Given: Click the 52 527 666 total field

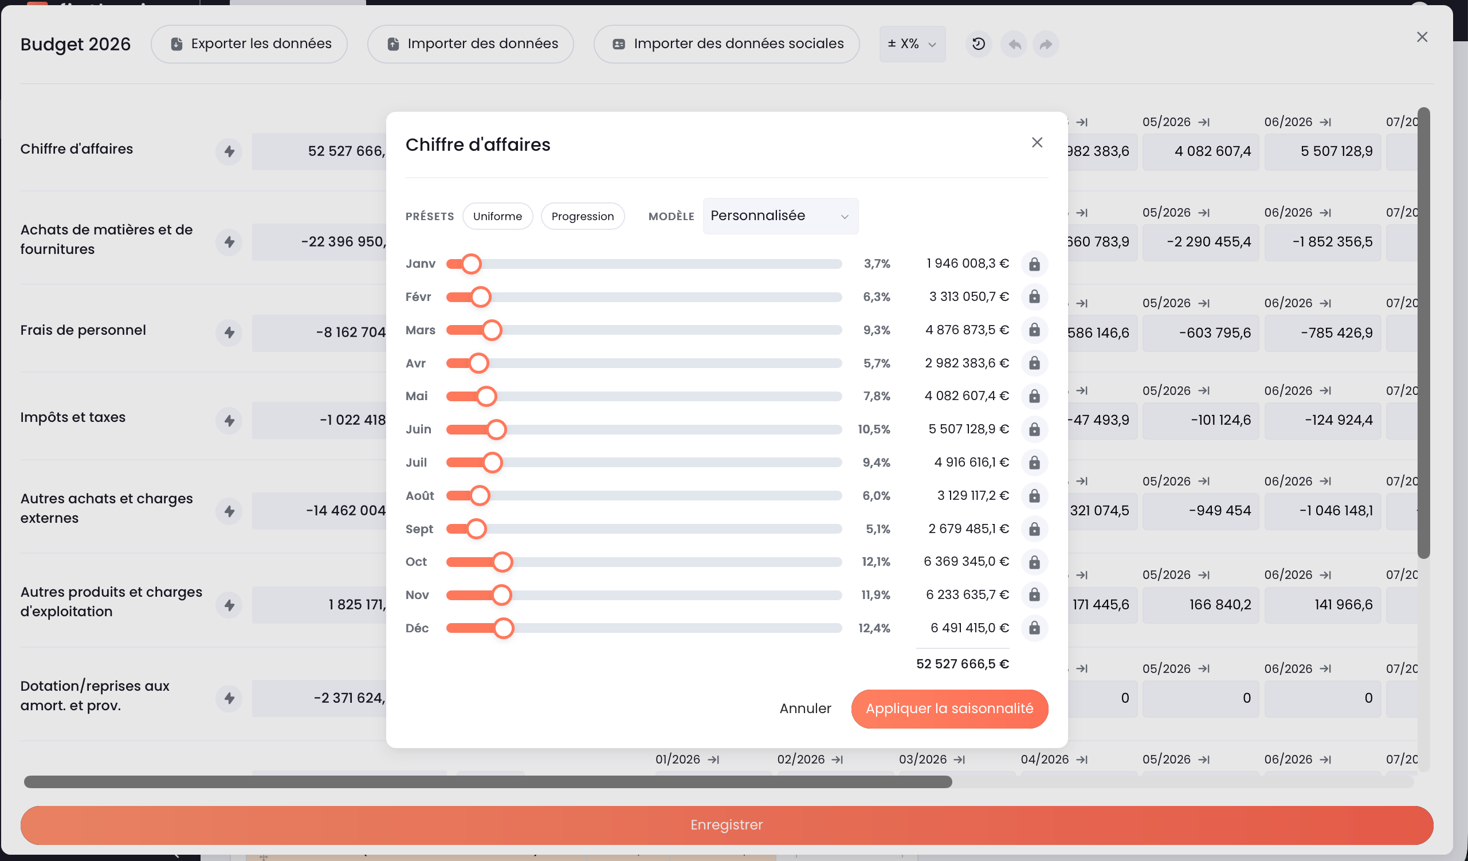Looking at the screenshot, I should click(x=320, y=152).
